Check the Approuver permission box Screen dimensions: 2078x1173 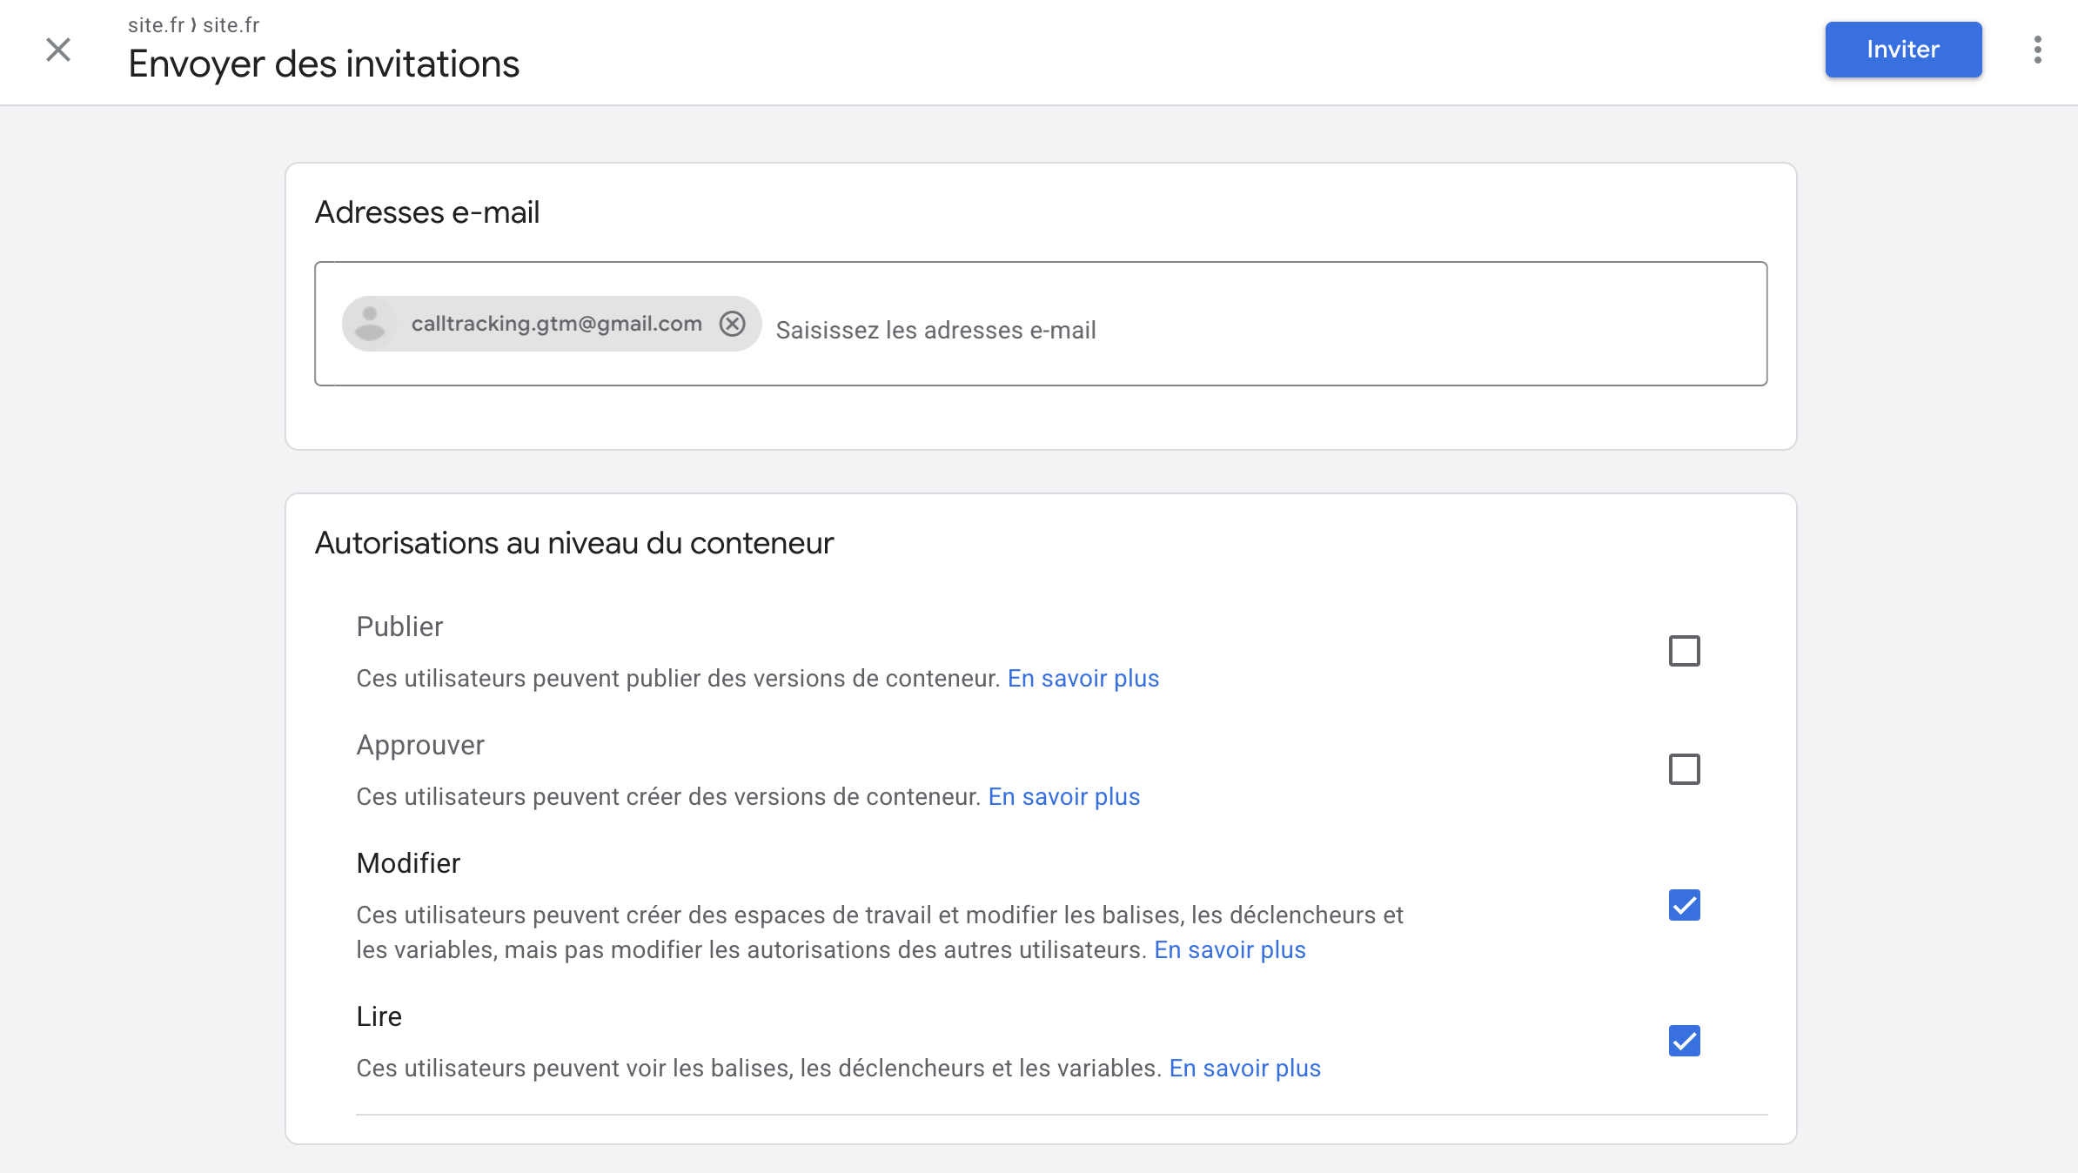[x=1684, y=769]
